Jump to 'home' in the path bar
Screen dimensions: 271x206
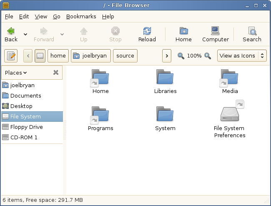click(58, 56)
